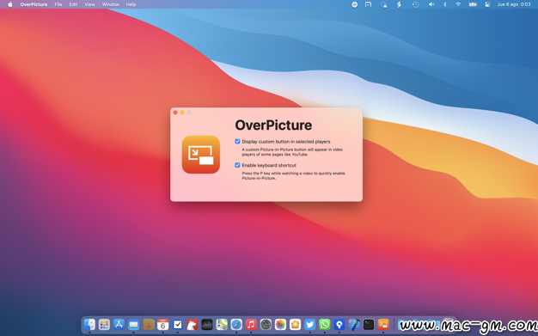
Task: Open the OverPicture icon in dock
Action: tap(383, 324)
